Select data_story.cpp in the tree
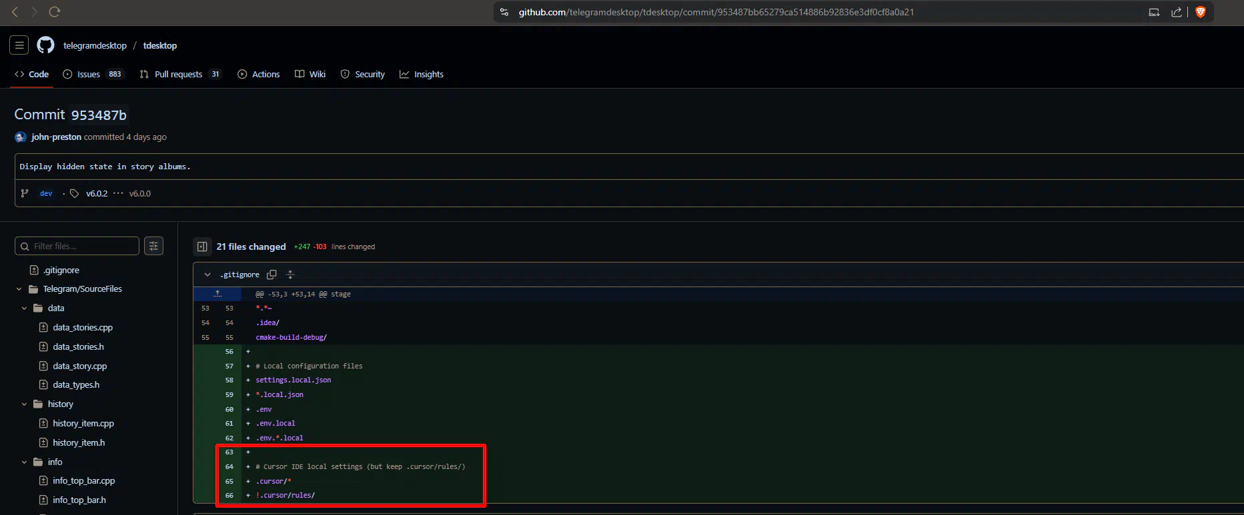The height and width of the screenshot is (515, 1244). (x=80, y=366)
